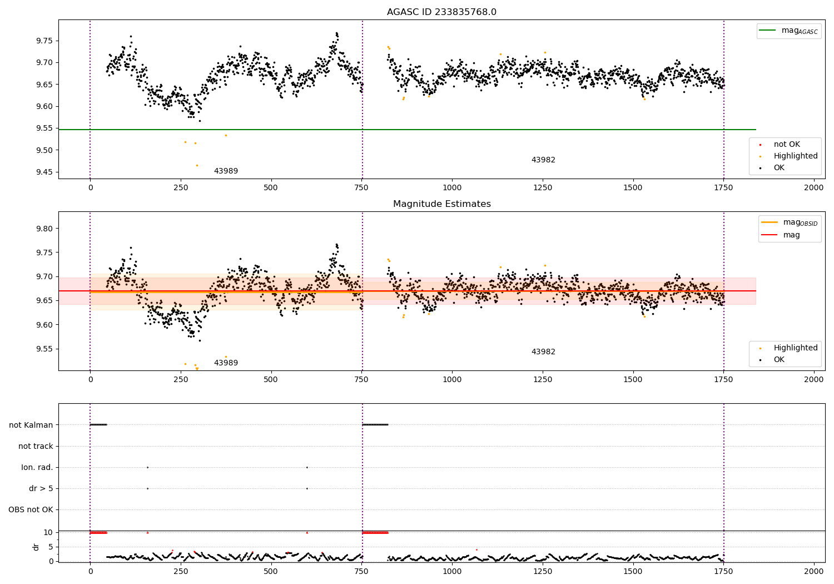Click the 43989 annotation in Magnitude Estimates plot

click(x=226, y=363)
